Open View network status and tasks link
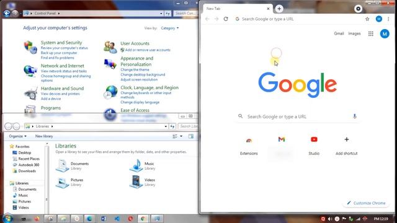The width and height of the screenshot is (397, 223). tap(64, 71)
